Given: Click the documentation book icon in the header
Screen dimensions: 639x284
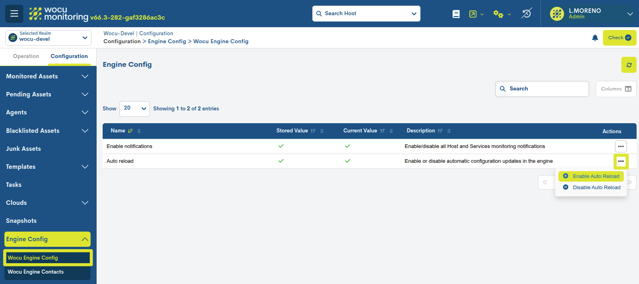Looking at the screenshot, I should [456, 14].
